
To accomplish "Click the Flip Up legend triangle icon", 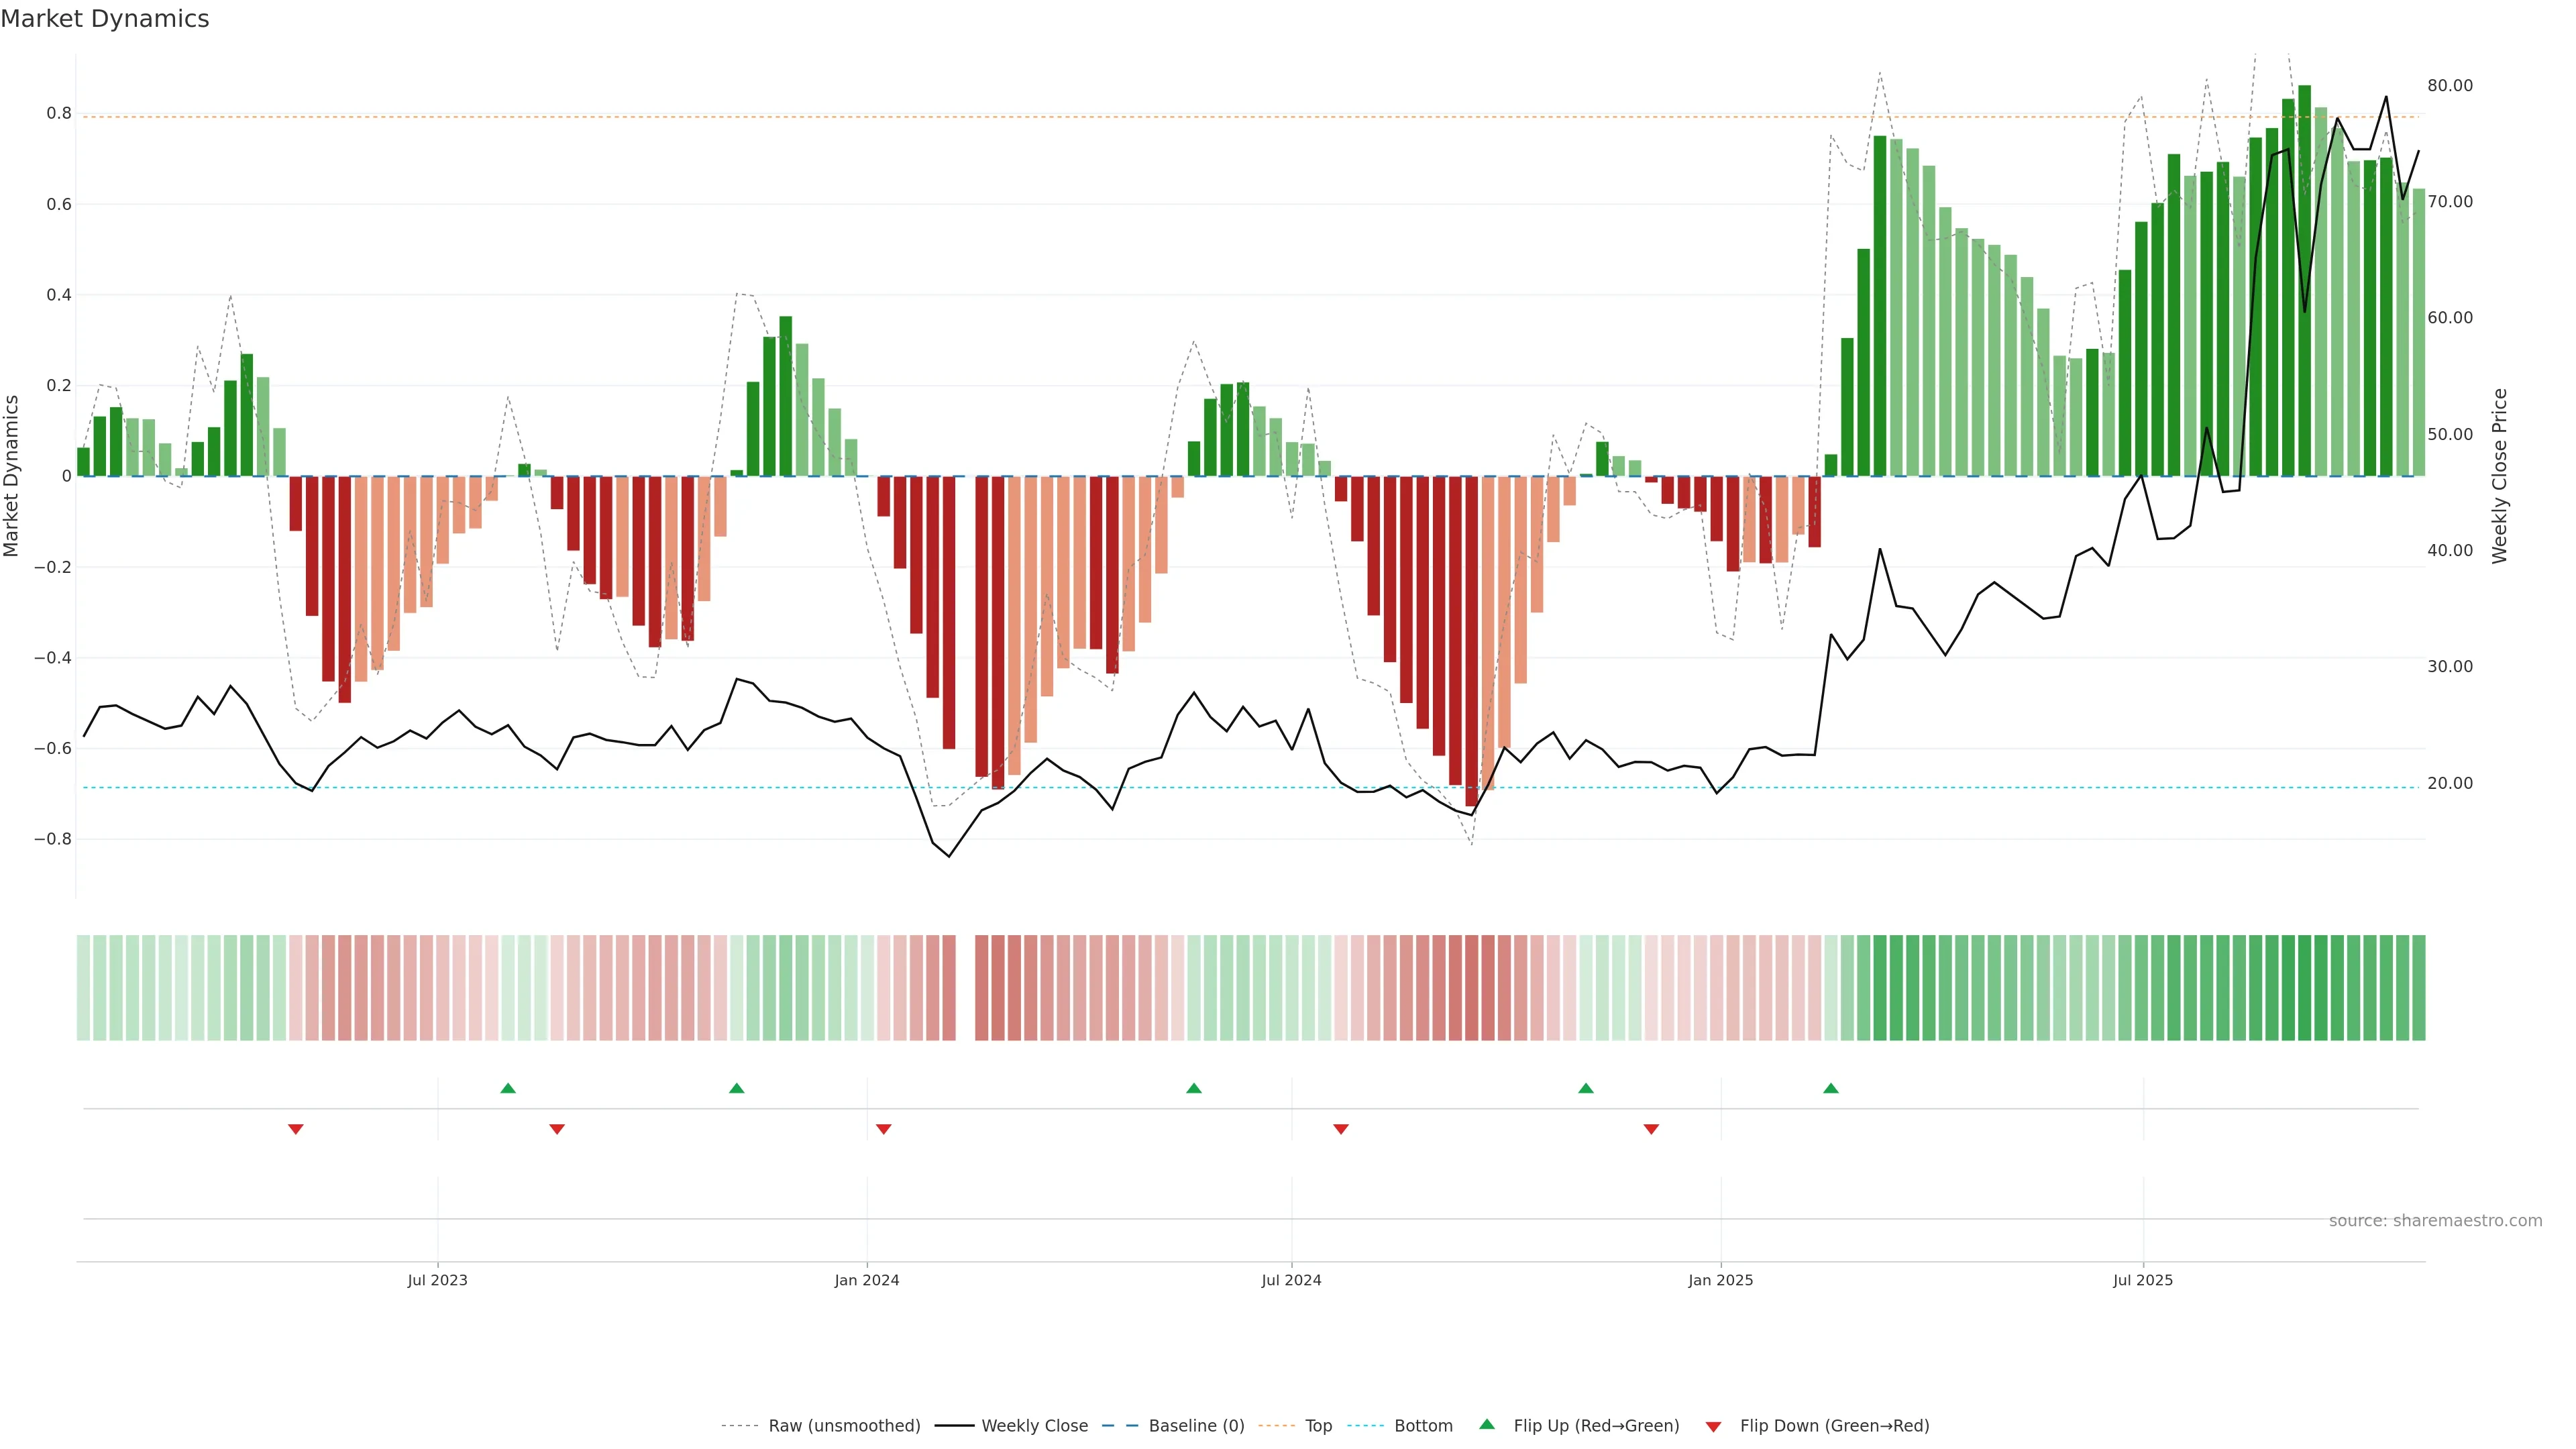I will (x=1487, y=1424).
